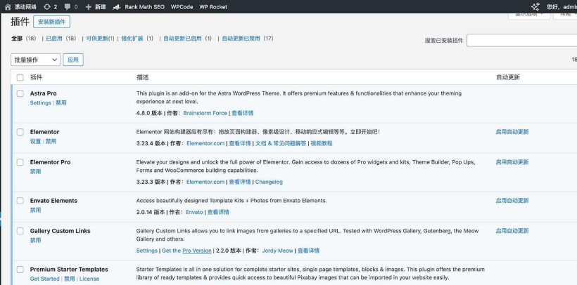Select the 自动更新已禁用 (17) filter
The image size is (577, 285).
248,38
